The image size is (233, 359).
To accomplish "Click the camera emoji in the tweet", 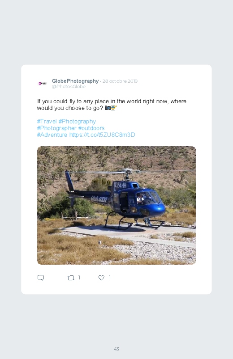I will pos(108,108).
